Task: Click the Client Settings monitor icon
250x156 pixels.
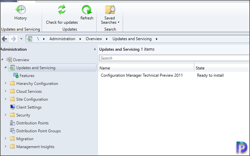Action: (13, 107)
